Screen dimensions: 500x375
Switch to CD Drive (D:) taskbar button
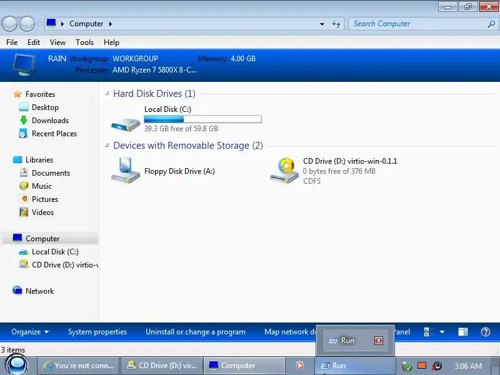(x=162, y=366)
